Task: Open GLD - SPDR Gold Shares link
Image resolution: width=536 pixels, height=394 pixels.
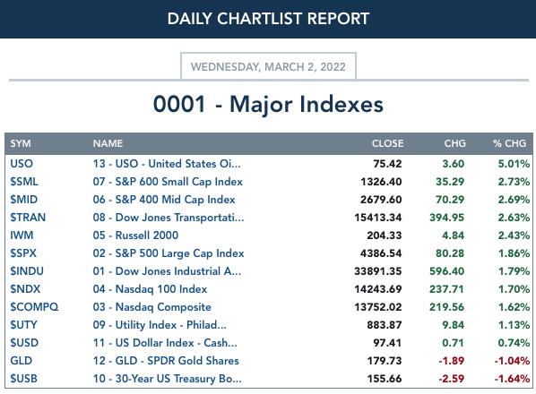Action: (166, 361)
